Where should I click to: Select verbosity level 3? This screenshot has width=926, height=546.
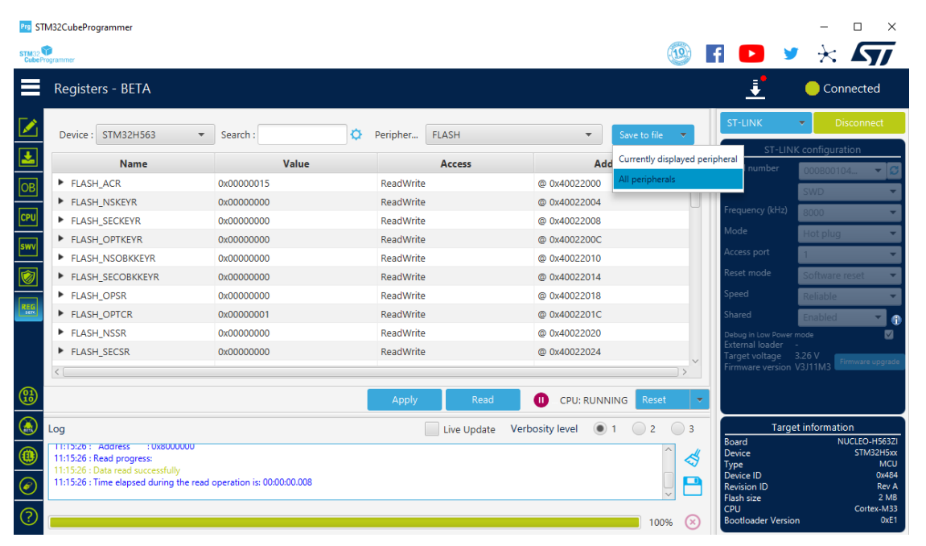pyautogui.click(x=677, y=428)
